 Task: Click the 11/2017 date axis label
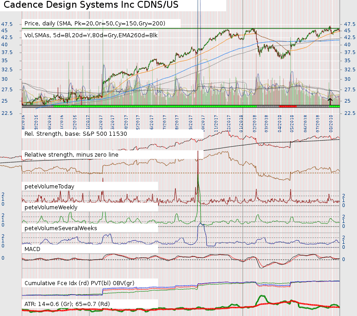point(216,123)
